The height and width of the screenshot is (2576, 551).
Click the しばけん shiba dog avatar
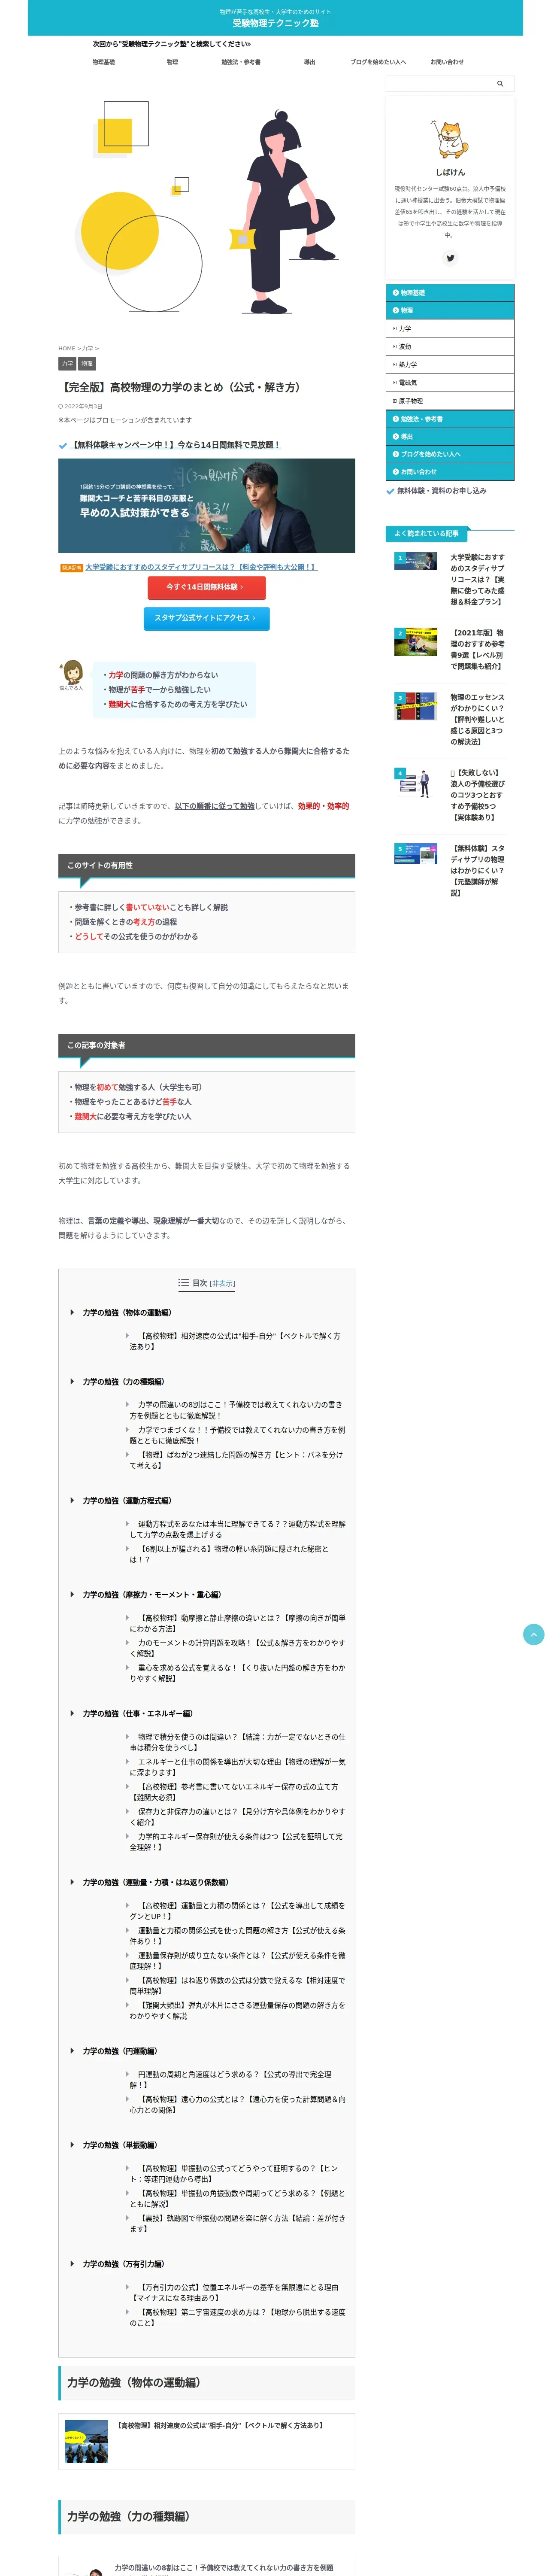(x=450, y=139)
